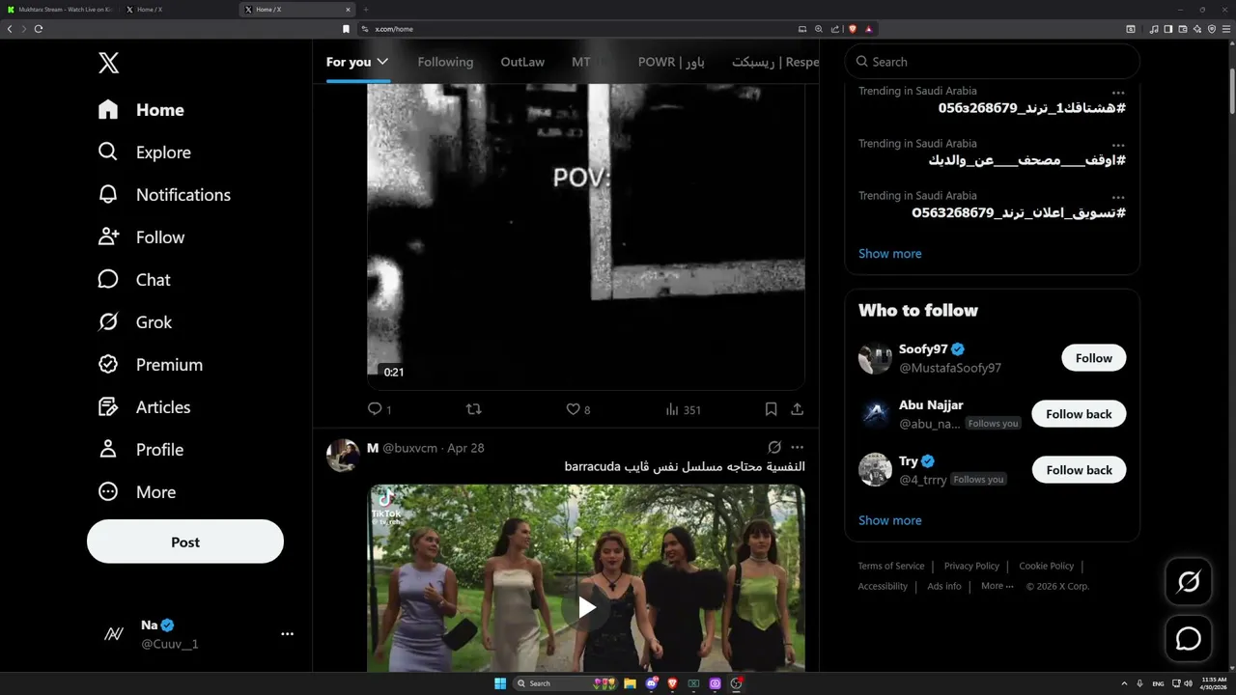Open floating Chat messages button
Screen dimensions: 1236x695
point(1188,639)
